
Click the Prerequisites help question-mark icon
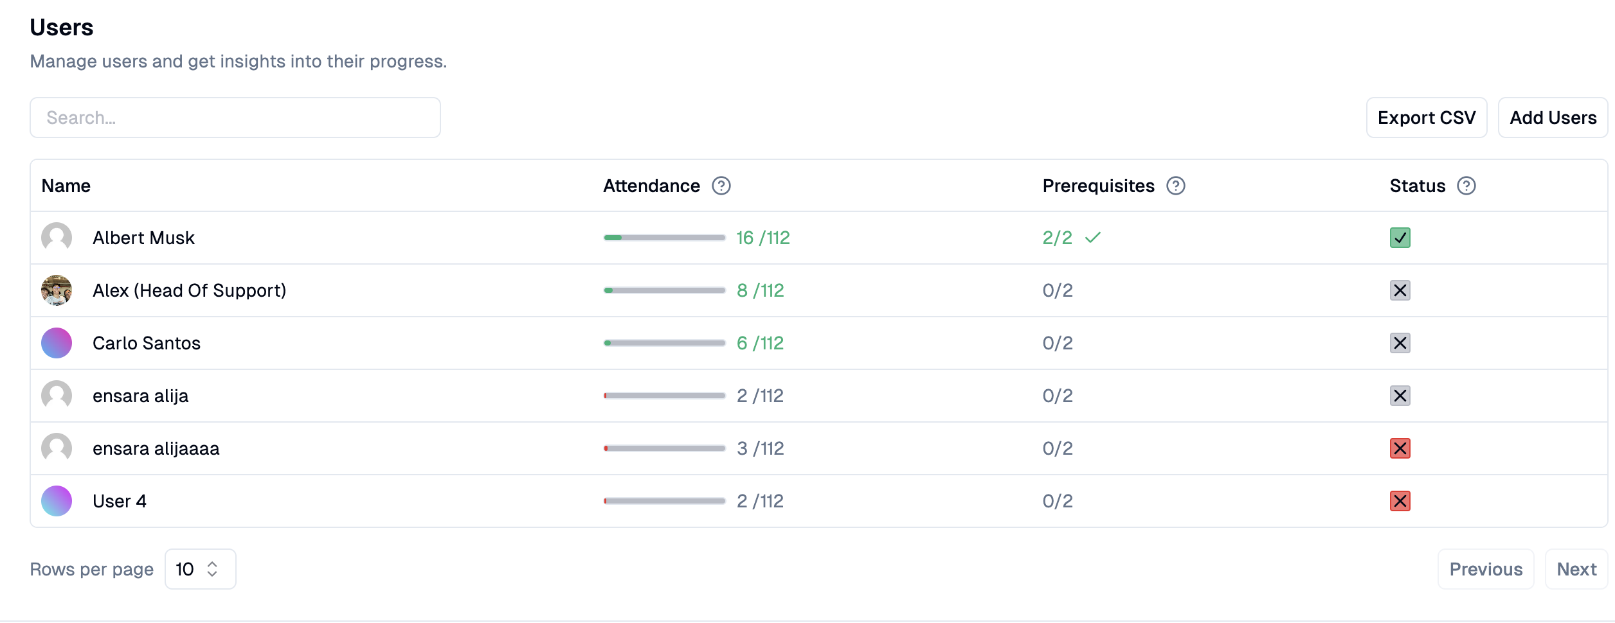(1176, 186)
